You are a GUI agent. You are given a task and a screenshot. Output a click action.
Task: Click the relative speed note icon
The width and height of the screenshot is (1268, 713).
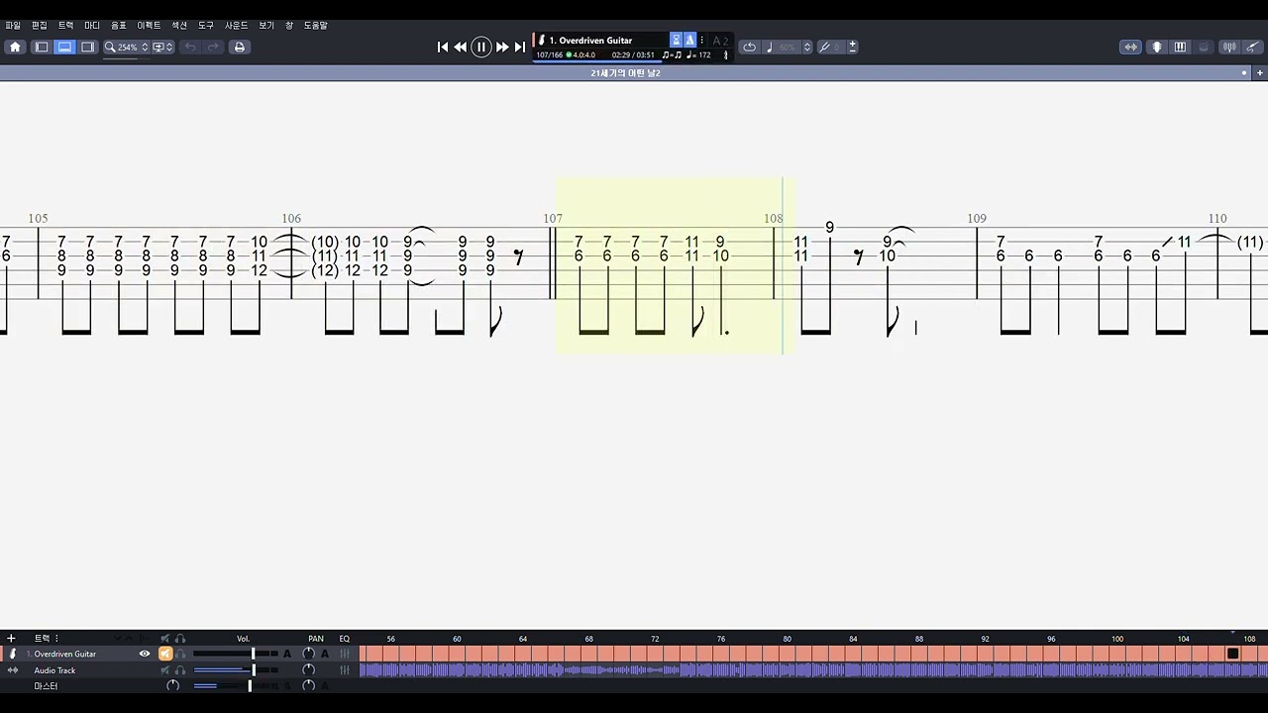tap(770, 47)
